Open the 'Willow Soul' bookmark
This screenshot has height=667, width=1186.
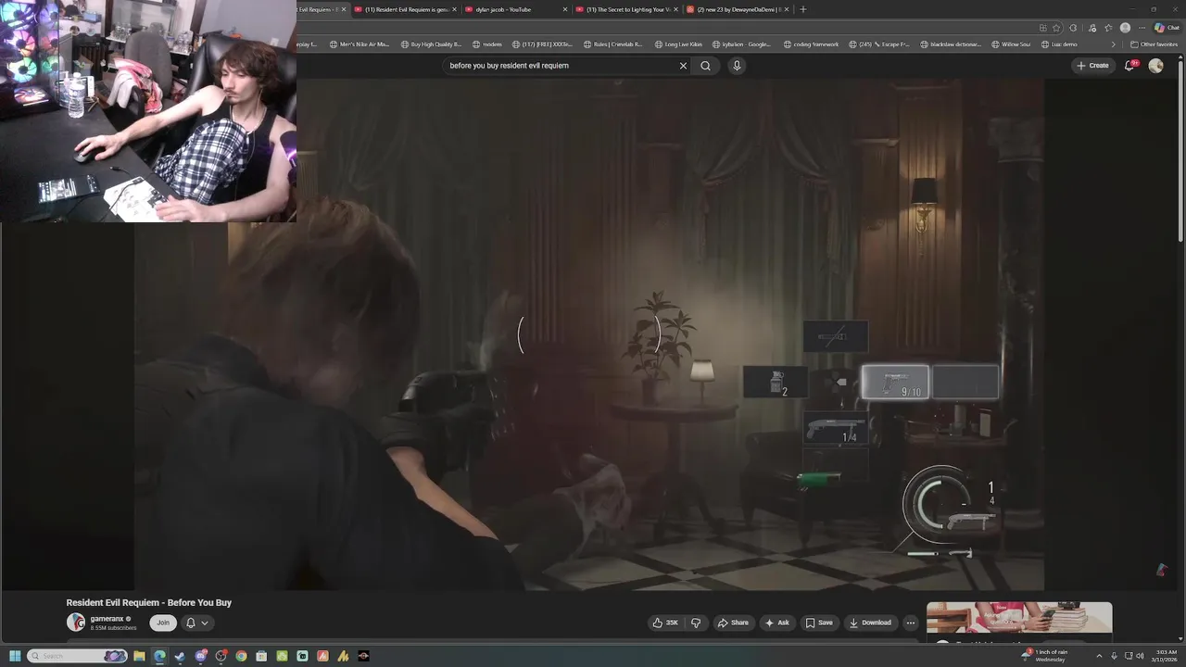pos(1011,44)
